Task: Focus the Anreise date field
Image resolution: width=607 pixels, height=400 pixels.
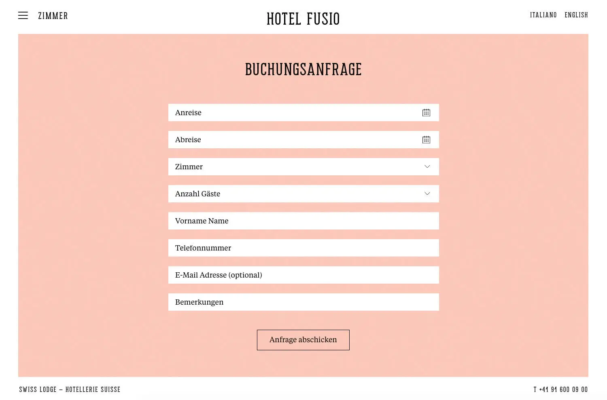Action: point(291,113)
